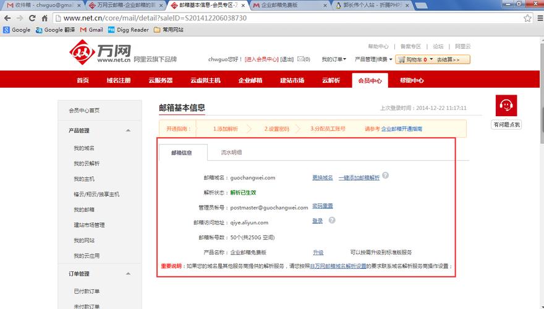The height and width of the screenshot is (309, 544).
Task: Switch to the Gmail 收件箱 browser tab
Action: coord(44,5)
